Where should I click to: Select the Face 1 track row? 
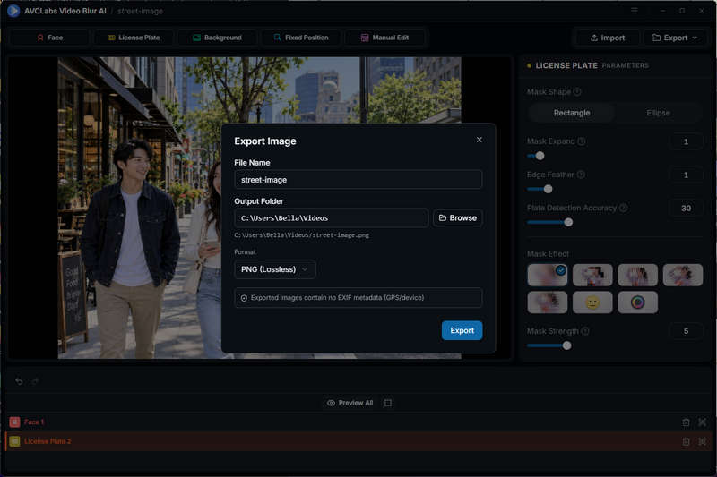pos(358,422)
